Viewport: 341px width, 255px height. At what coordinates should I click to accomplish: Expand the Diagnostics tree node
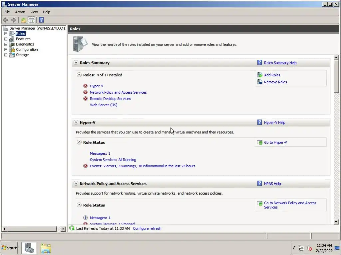(6, 44)
